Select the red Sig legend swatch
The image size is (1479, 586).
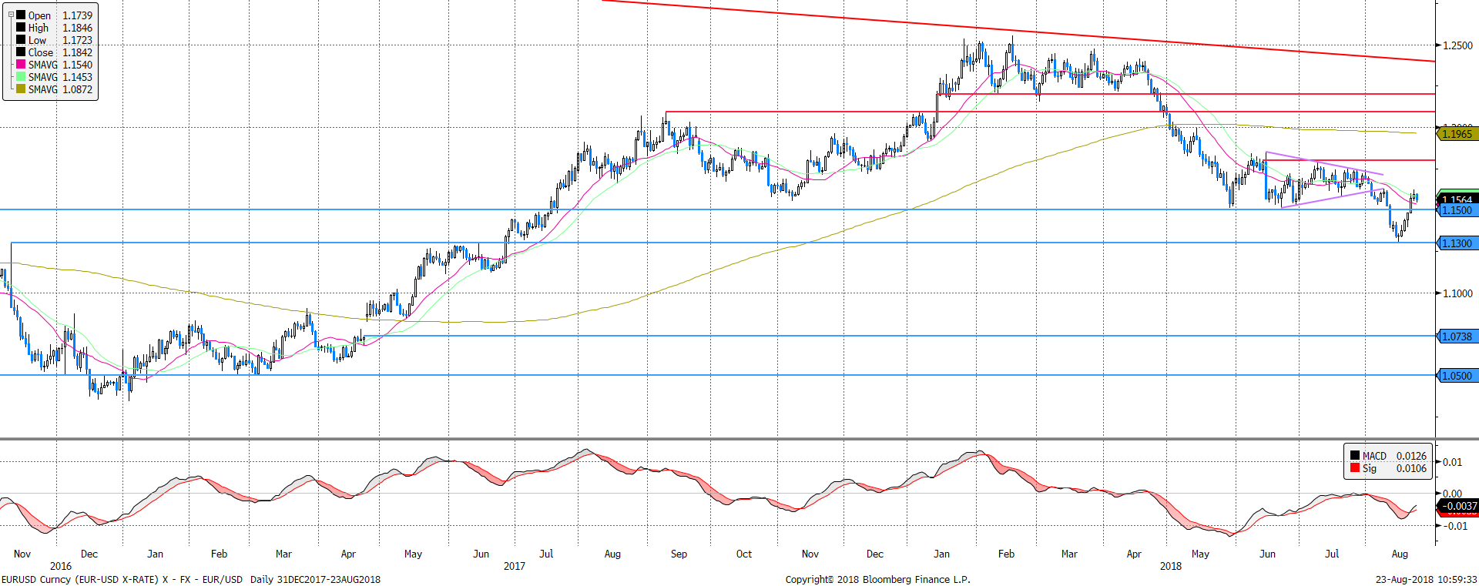click(x=1354, y=468)
